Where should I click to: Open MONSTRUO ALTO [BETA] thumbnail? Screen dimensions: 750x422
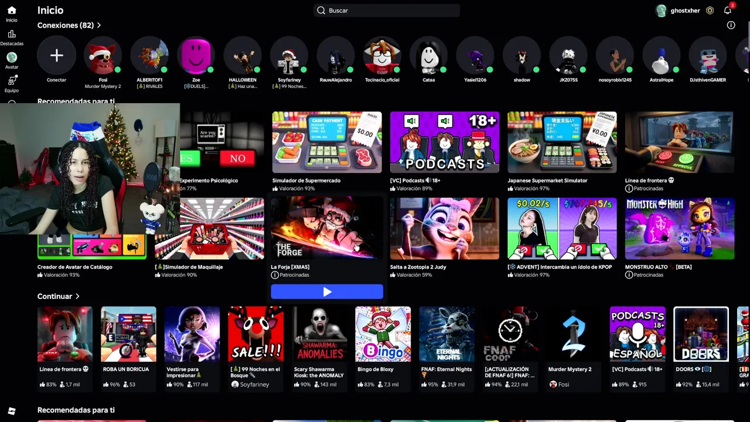[680, 229]
